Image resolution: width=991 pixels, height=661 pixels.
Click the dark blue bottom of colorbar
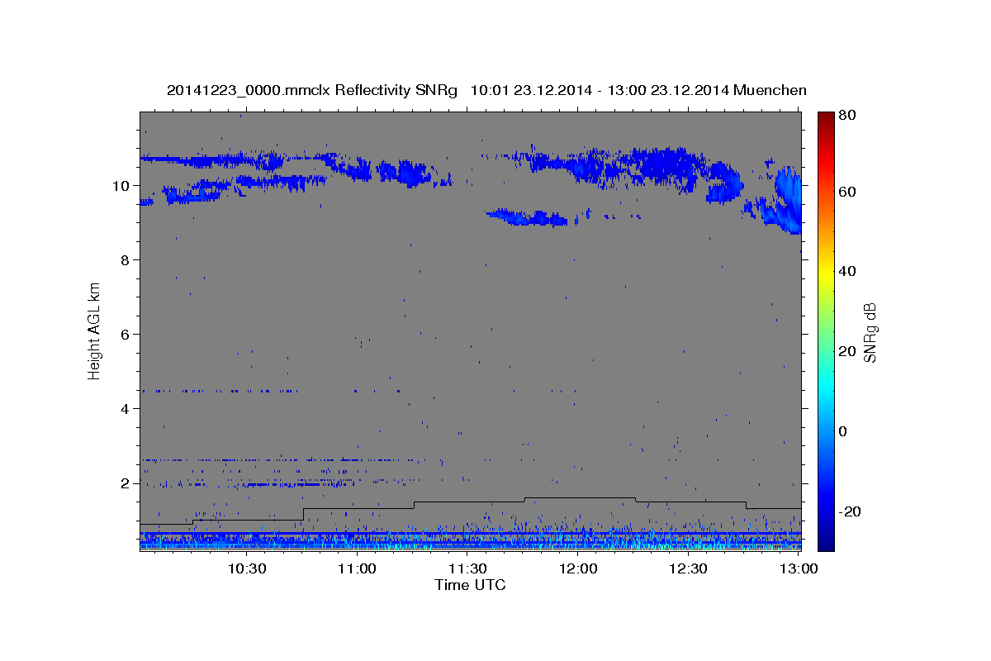tap(826, 544)
